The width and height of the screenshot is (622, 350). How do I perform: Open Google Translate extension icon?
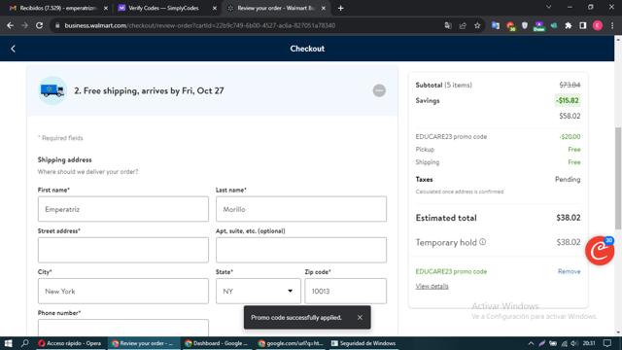pyautogui.click(x=496, y=25)
